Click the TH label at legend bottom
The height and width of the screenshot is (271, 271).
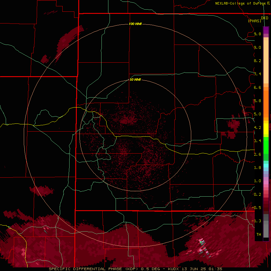[x=259, y=234]
